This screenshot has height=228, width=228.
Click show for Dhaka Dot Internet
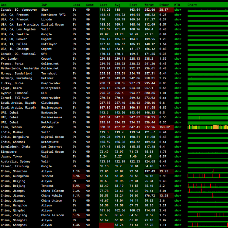click(178, 147)
